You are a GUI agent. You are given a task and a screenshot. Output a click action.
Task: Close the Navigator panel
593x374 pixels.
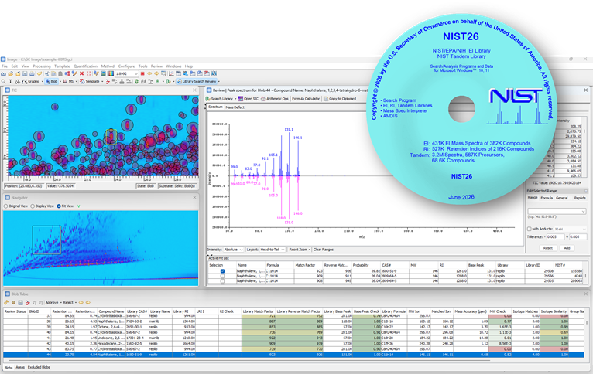[195, 197]
